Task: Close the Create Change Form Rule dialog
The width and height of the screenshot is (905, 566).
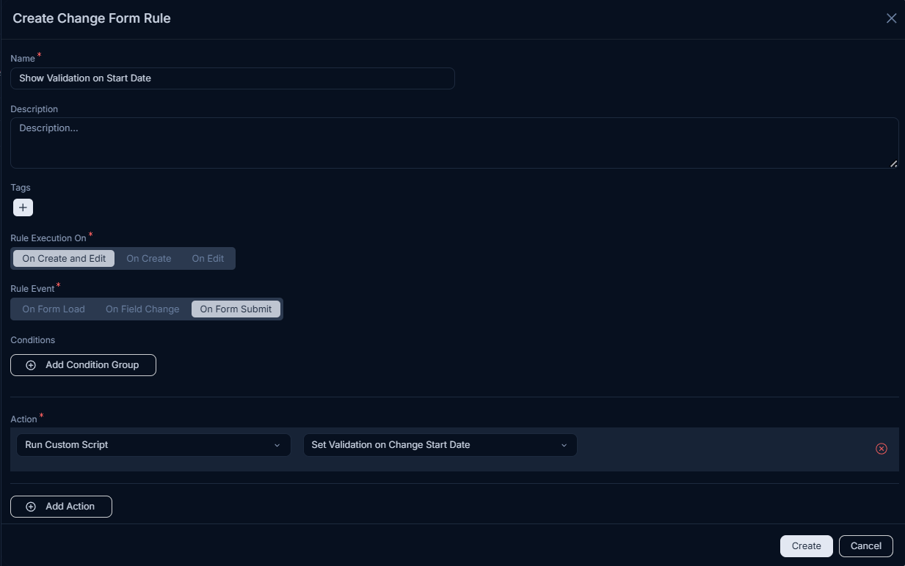Action: [891, 18]
